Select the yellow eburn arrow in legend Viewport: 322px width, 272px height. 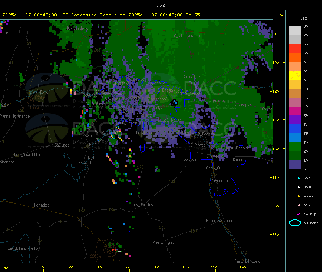[x=295, y=196]
